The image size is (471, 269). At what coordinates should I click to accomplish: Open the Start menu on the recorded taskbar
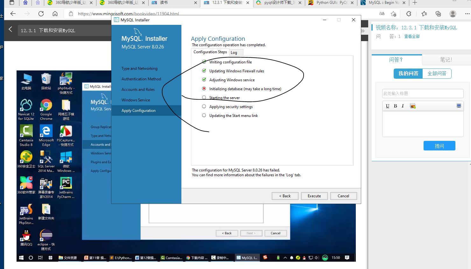pos(21,258)
